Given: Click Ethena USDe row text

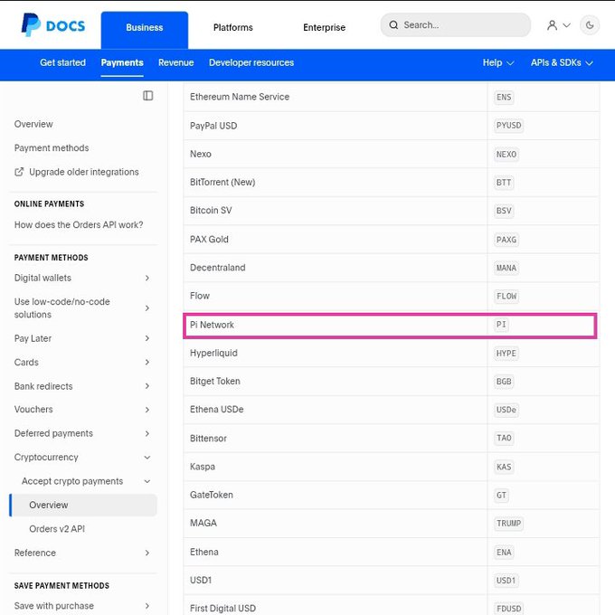Looking at the screenshot, I should pyautogui.click(x=216, y=410).
